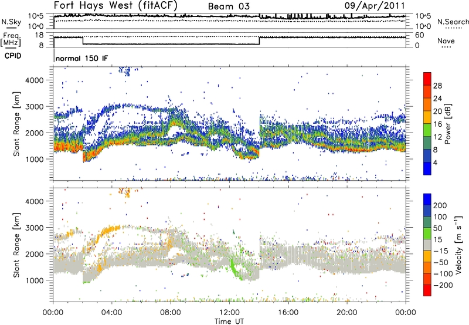Screen dimensions: 469x325
Task: Click the 'normal 150 IF' mode text
Action: (81, 58)
